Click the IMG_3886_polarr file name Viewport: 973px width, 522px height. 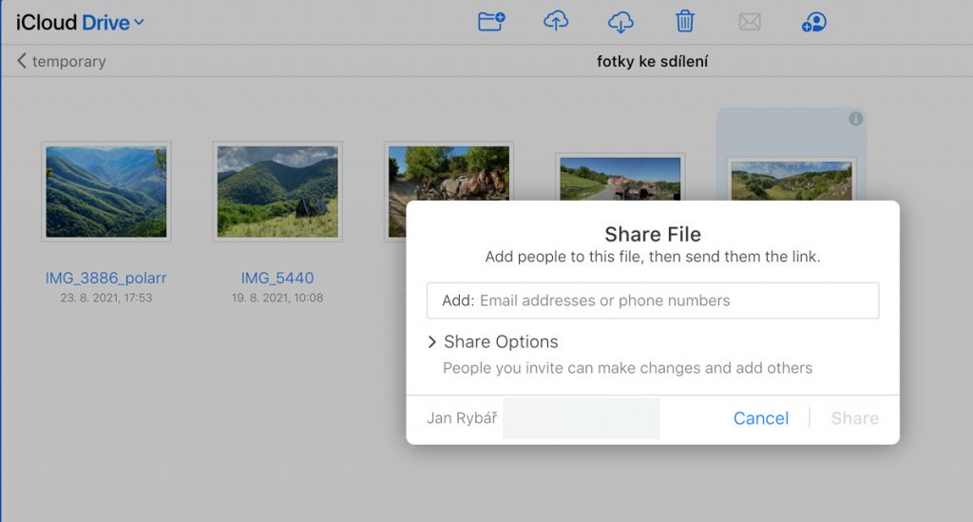click(106, 279)
